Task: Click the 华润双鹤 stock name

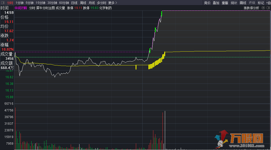Action: pyautogui.click(x=21, y=8)
